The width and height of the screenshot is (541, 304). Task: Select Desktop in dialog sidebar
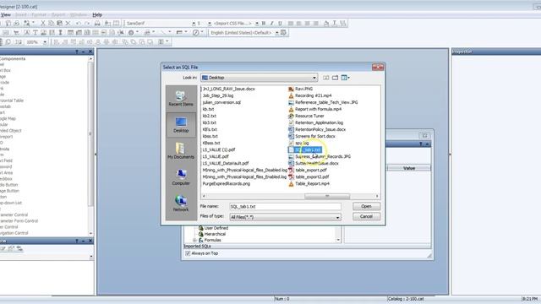181,125
